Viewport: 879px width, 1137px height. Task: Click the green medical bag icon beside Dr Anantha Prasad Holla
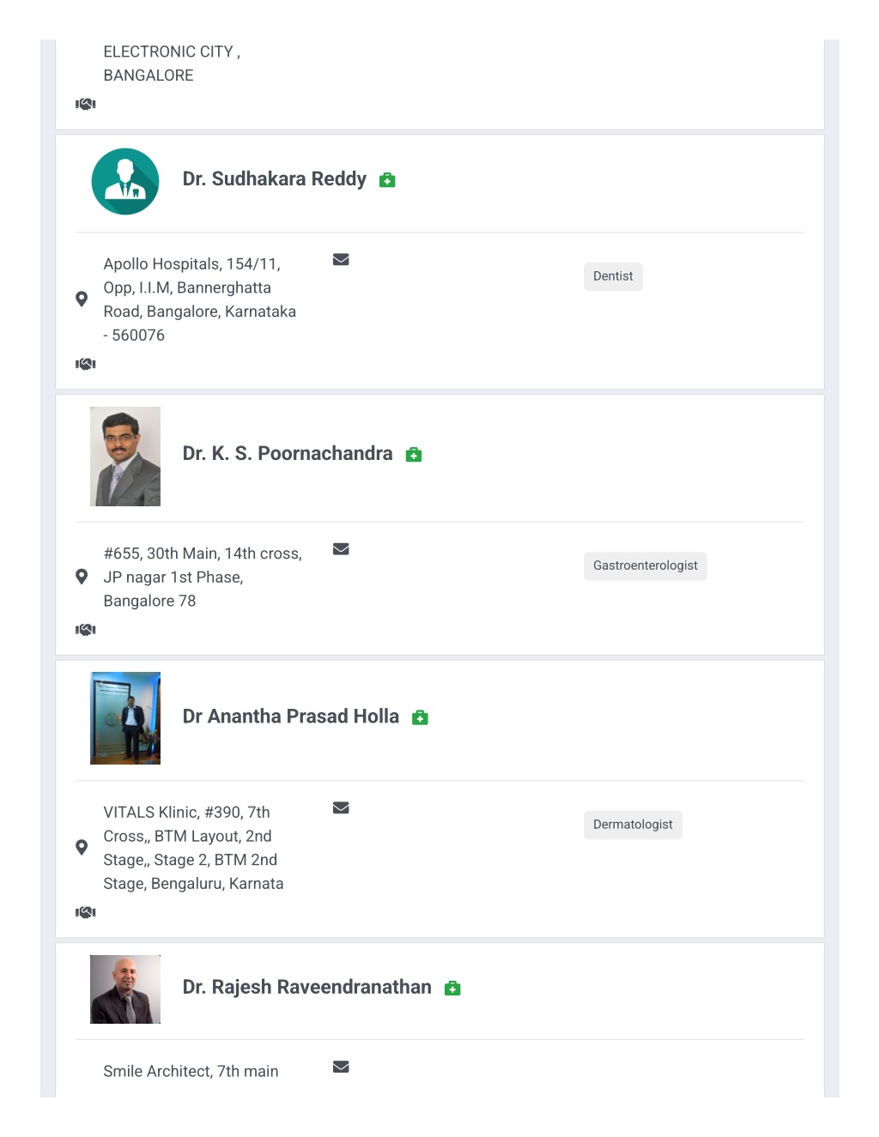point(420,717)
